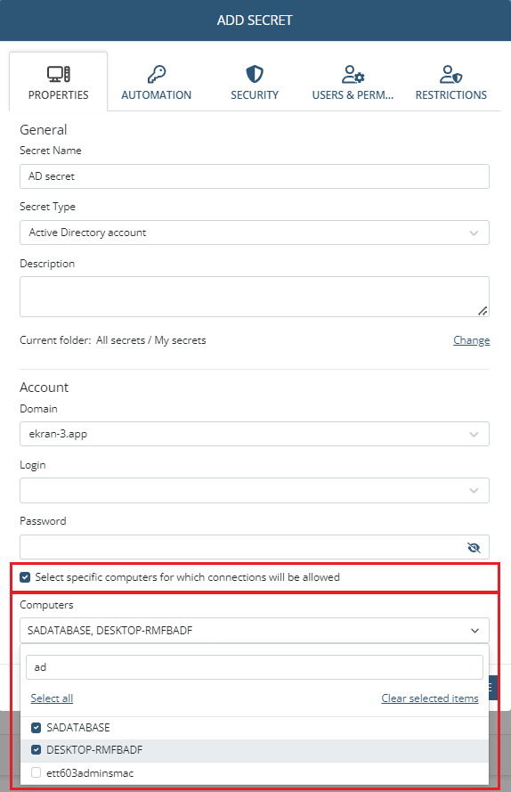This screenshot has height=792, width=511.
Task: Click the Properties computer monitor icon
Action: (x=59, y=74)
